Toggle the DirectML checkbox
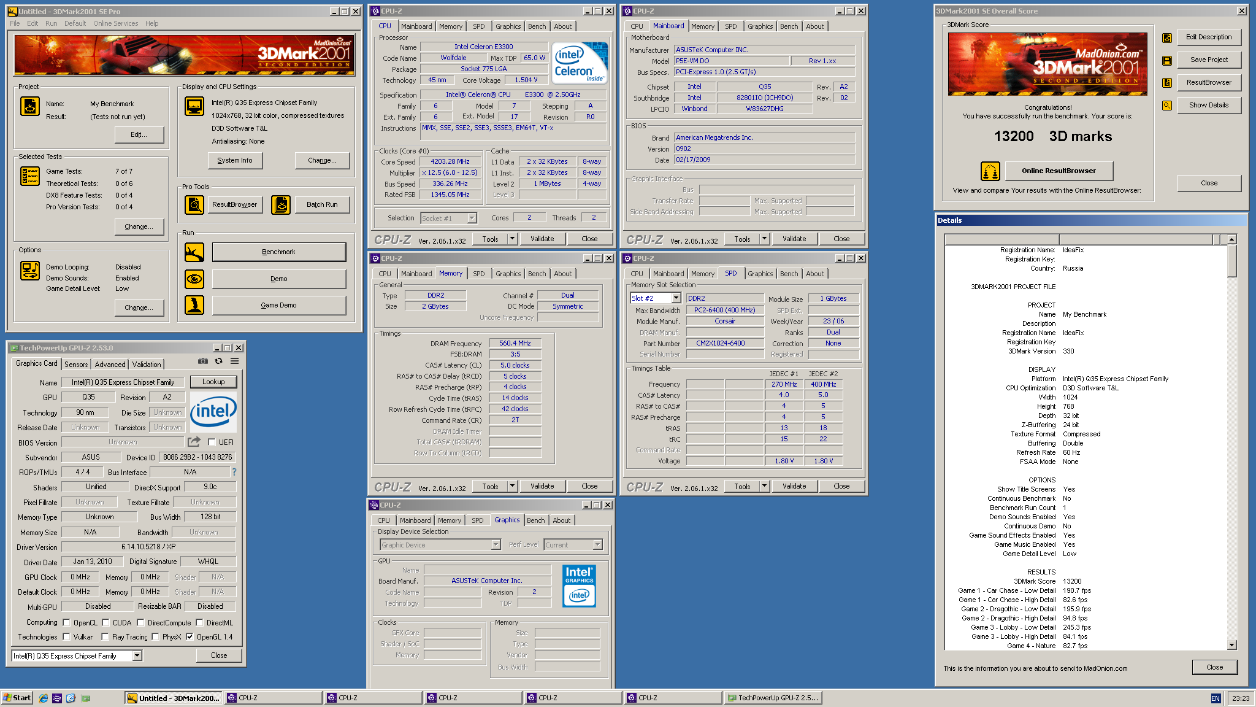1256x707 pixels. pyautogui.click(x=199, y=622)
